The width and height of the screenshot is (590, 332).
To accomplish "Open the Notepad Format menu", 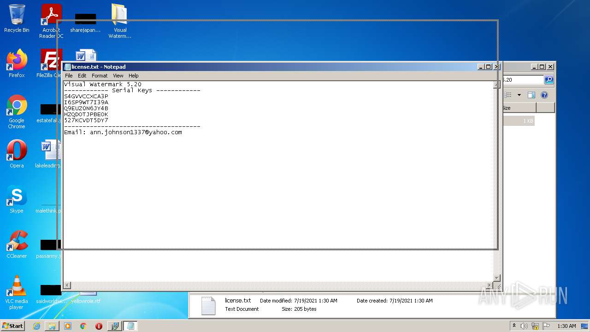I will click(100, 76).
